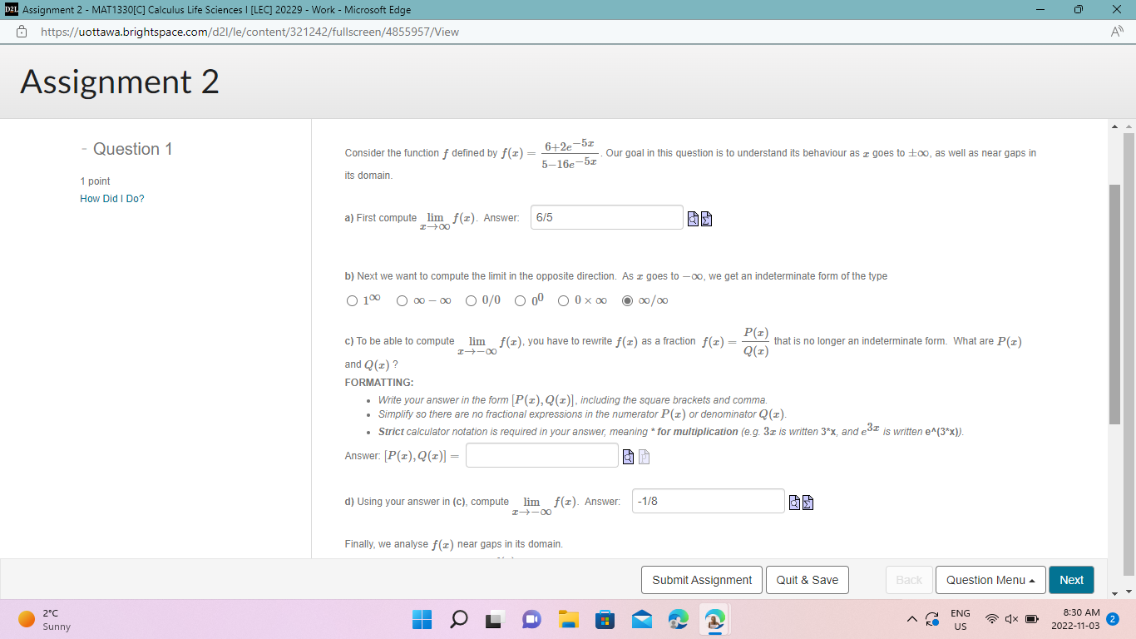
Task: Click the Submit Assignment button
Action: [701, 580]
